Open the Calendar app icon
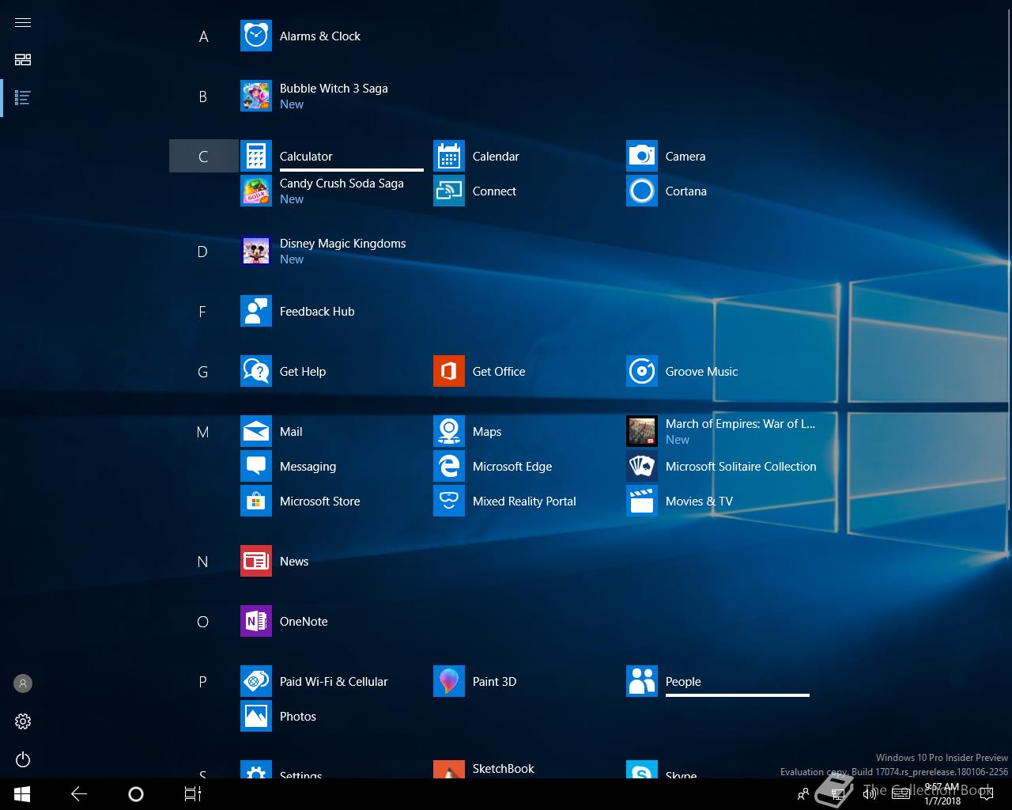The image size is (1012, 810). [x=449, y=157]
